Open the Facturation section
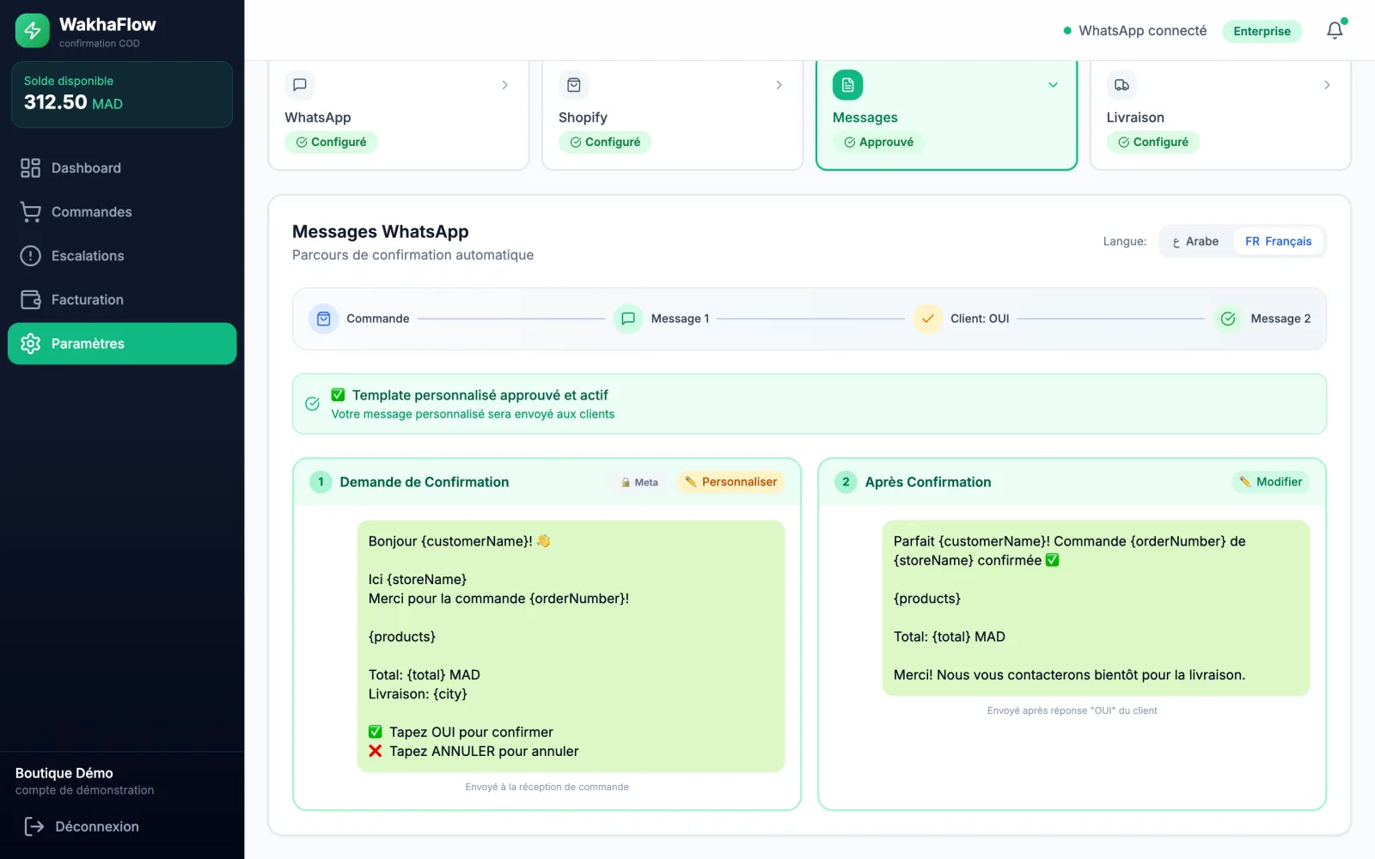 click(x=122, y=300)
